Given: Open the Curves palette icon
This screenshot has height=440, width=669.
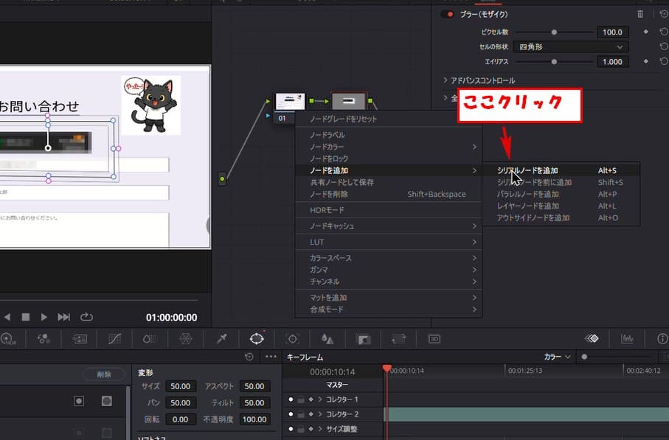Looking at the screenshot, I should [114, 338].
